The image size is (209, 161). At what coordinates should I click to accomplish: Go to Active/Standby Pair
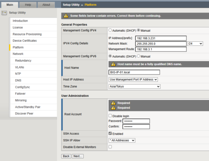click(x=33, y=107)
